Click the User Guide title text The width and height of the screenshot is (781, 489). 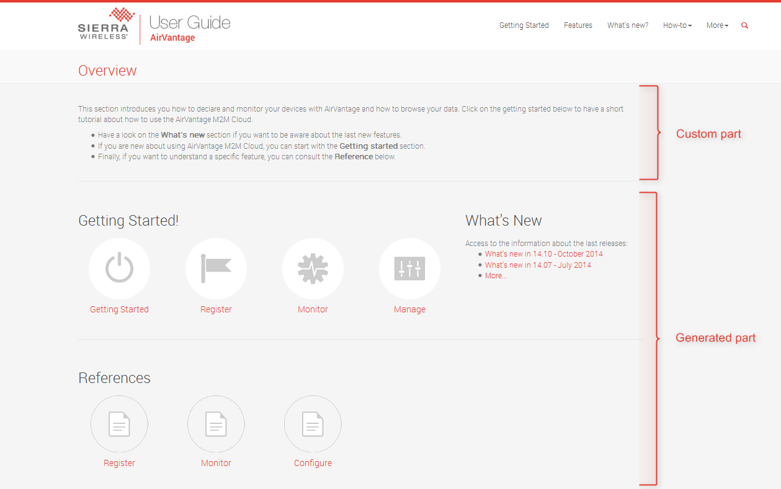(x=190, y=23)
